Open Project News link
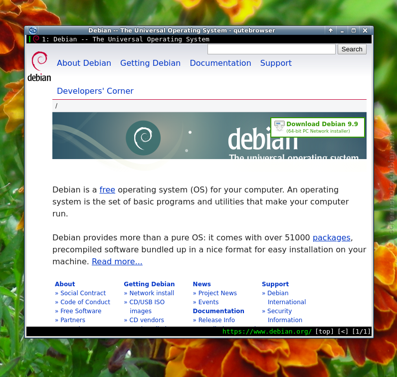Image resolution: width=397 pixels, height=377 pixels. tap(217, 293)
